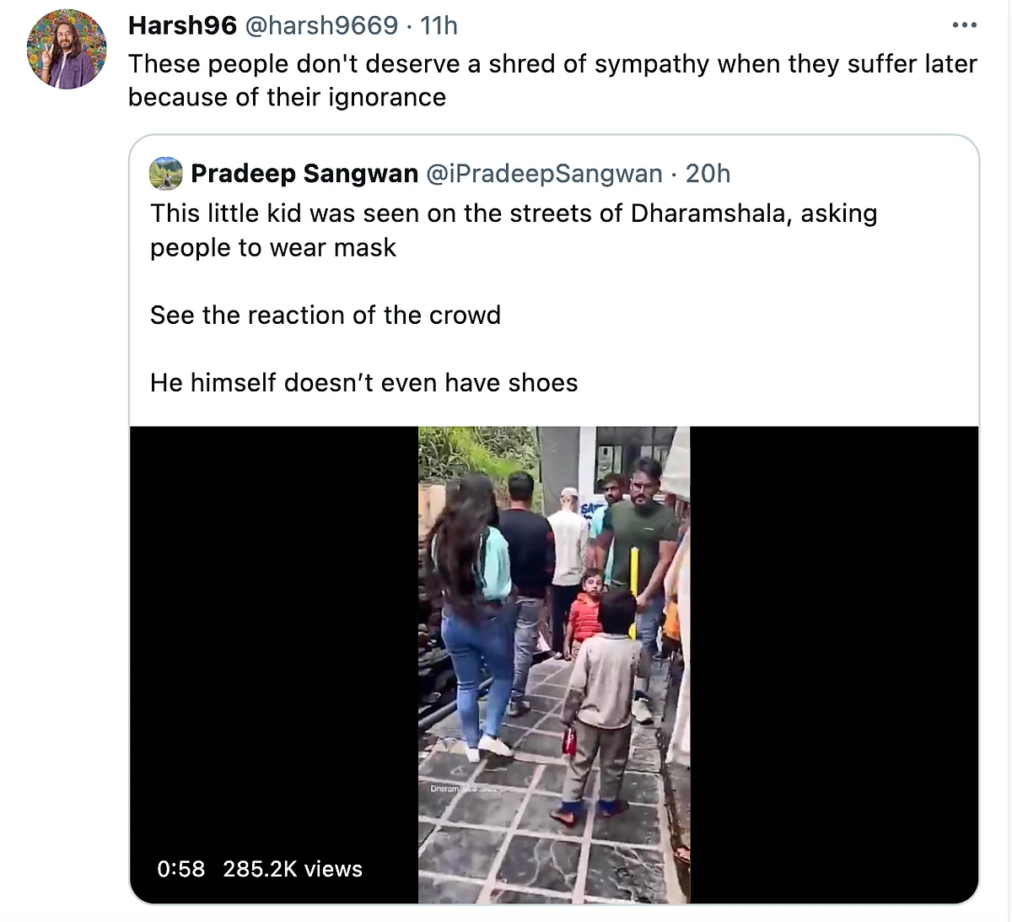
Task: Click the black area left of video
Action: pyautogui.click(x=274, y=641)
